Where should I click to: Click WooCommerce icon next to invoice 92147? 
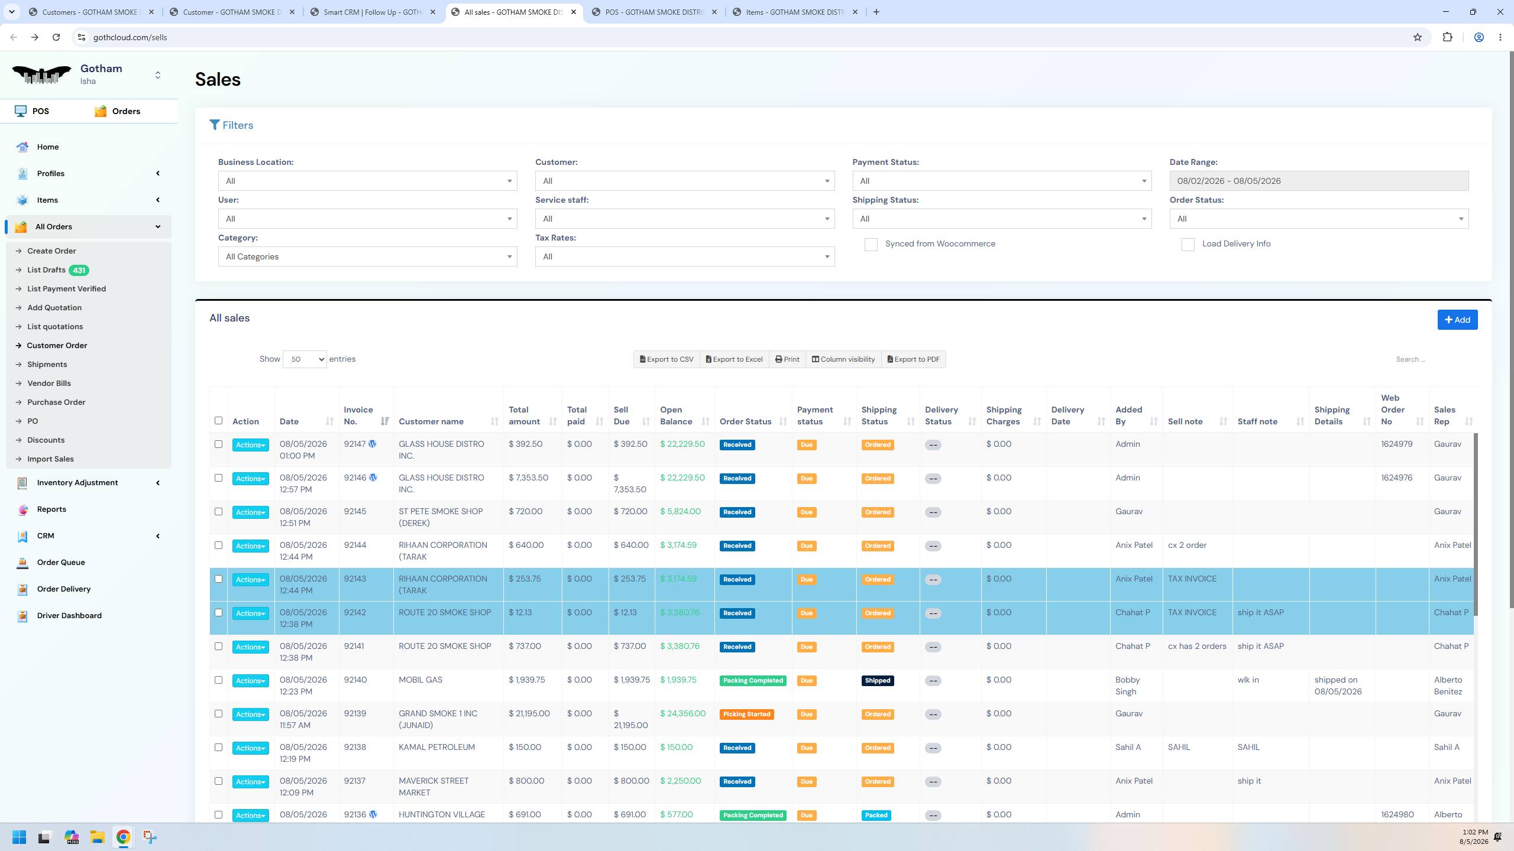pos(372,444)
